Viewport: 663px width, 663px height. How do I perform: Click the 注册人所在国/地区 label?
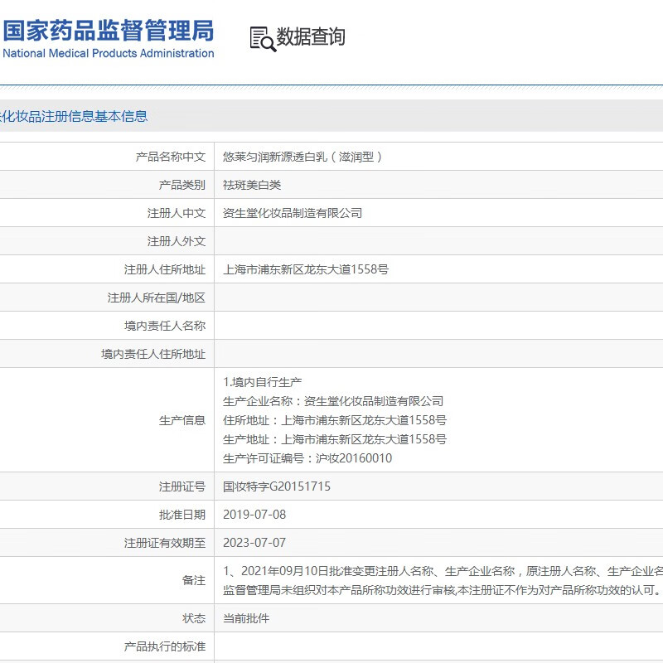[x=157, y=298]
